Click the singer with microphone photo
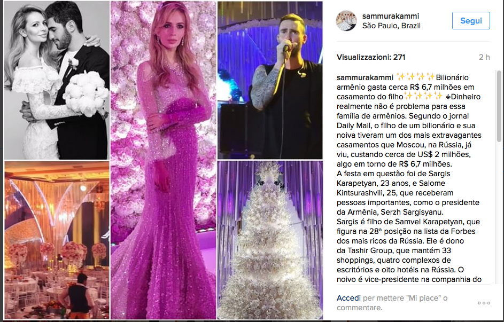 pyautogui.click(x=270, y=80)
